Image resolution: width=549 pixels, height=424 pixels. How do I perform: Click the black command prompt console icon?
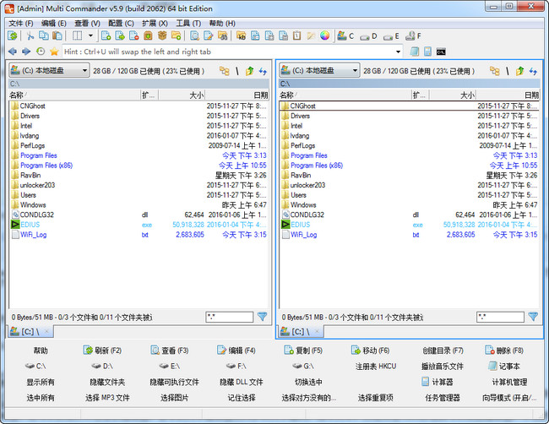(441, 52)
